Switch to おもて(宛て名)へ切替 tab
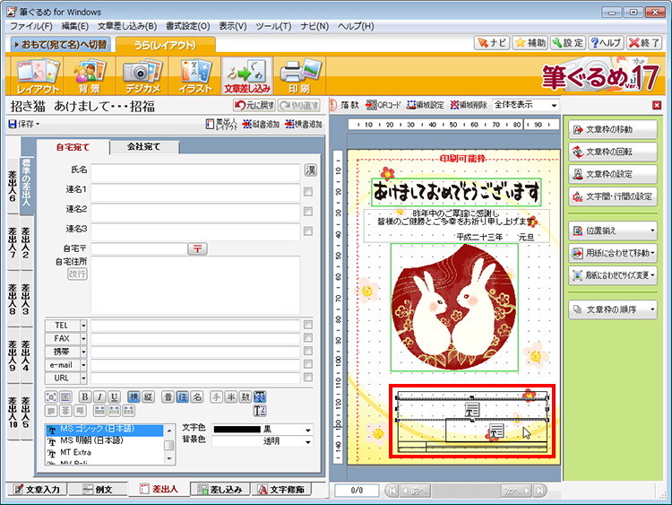Image resolution: width=672 pixels, height=505 pixels. (x=60, y=44)
